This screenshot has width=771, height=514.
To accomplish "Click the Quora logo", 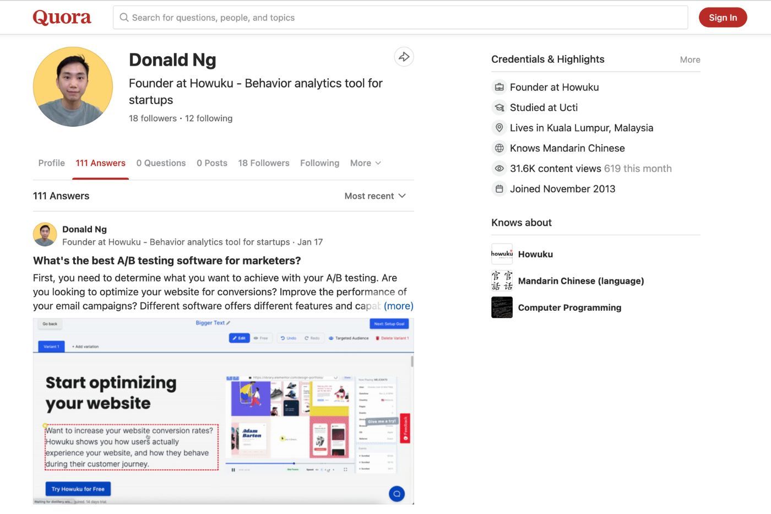I will (x=62, y=18).
